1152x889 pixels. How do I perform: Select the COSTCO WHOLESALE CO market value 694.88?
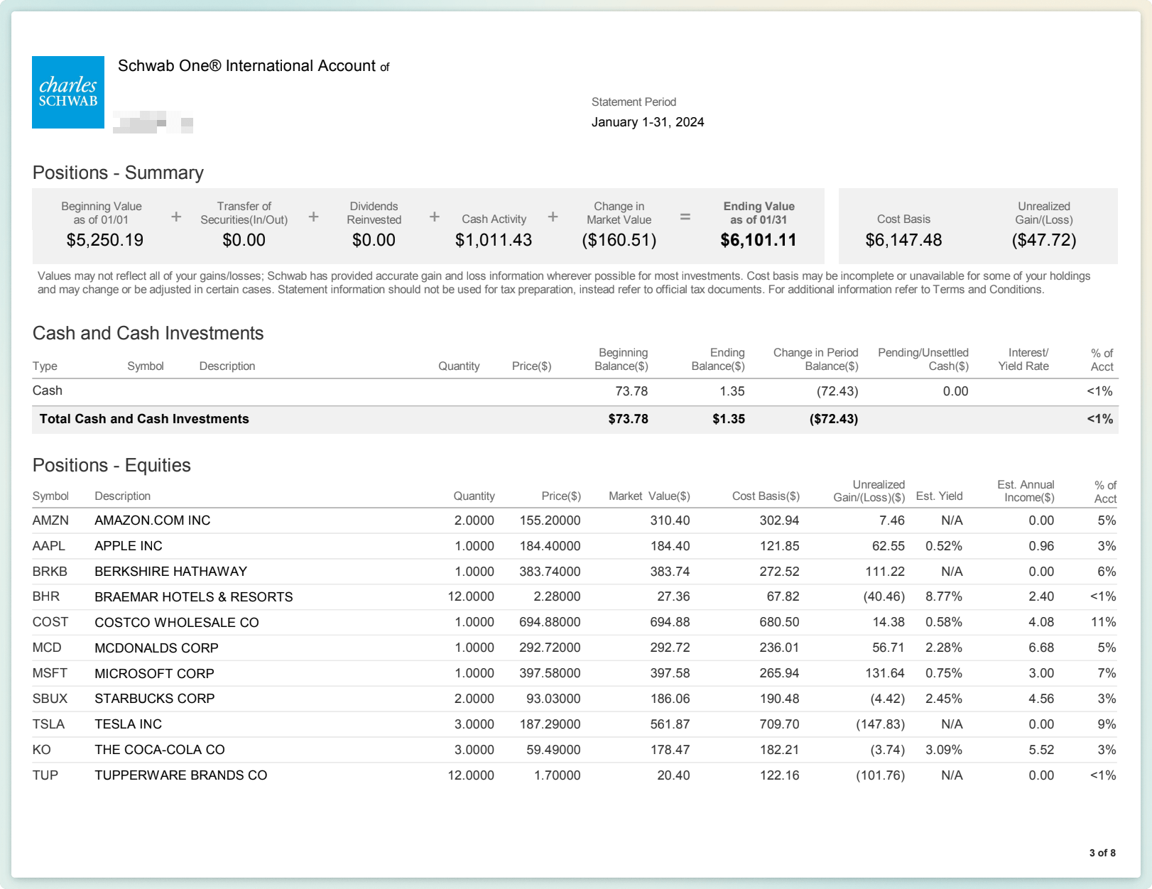(x=669, y=622)
